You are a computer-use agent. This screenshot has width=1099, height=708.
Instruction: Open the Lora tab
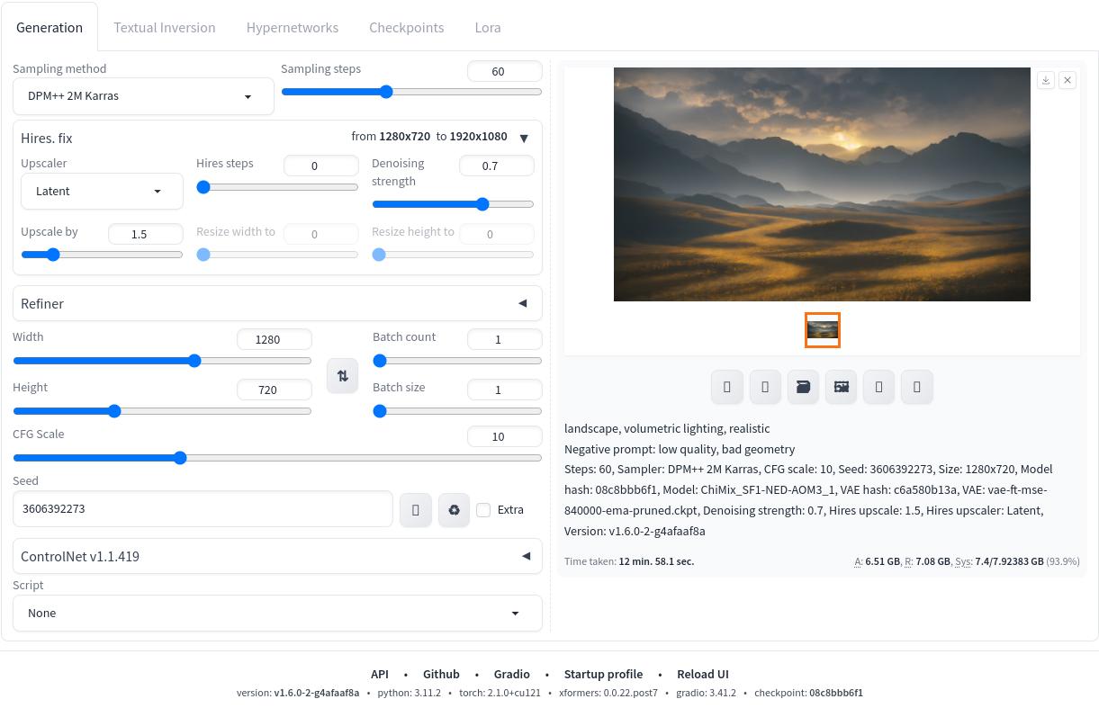[488, 27]
